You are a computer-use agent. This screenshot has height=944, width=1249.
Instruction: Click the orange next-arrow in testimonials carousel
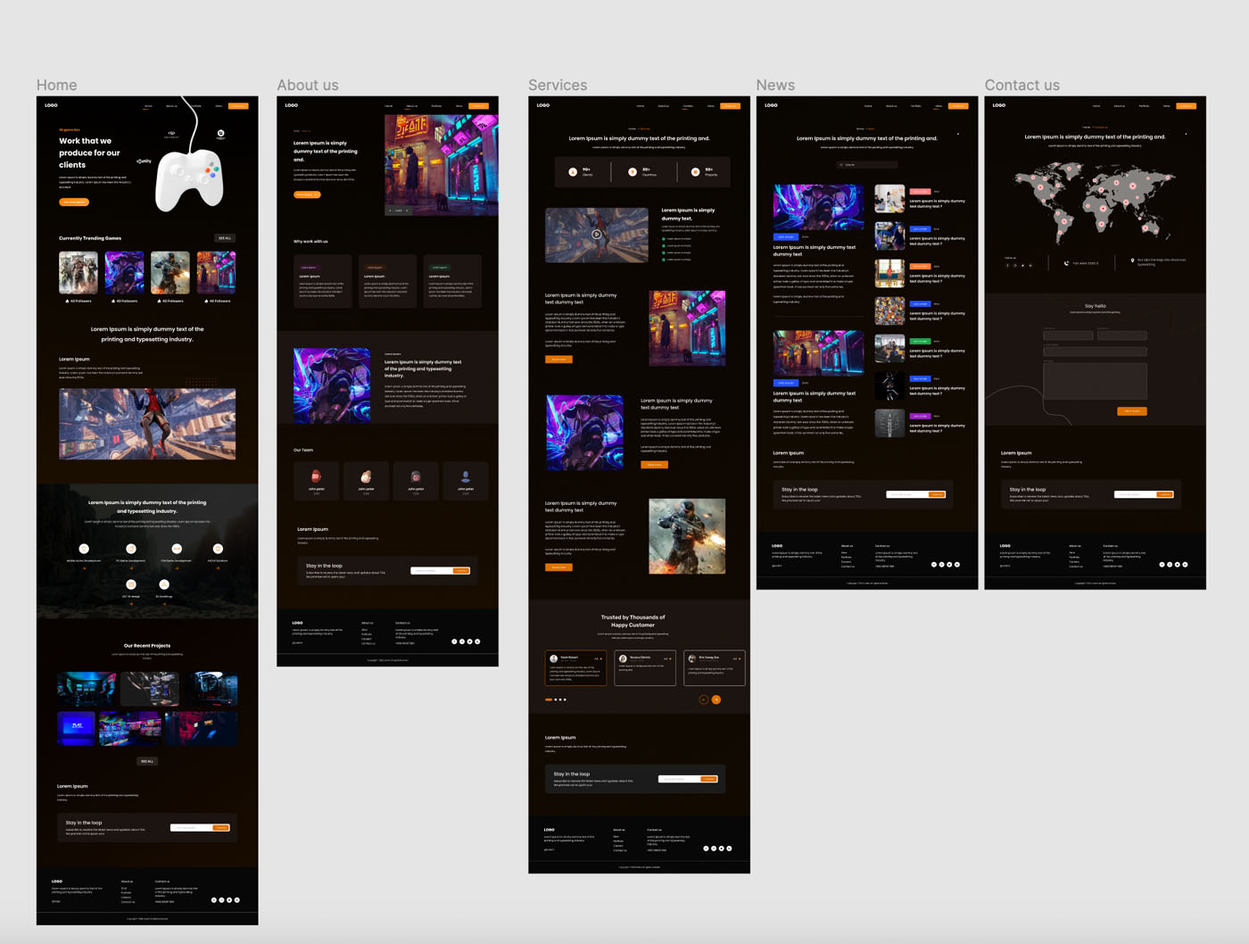[x=715, y=700]
